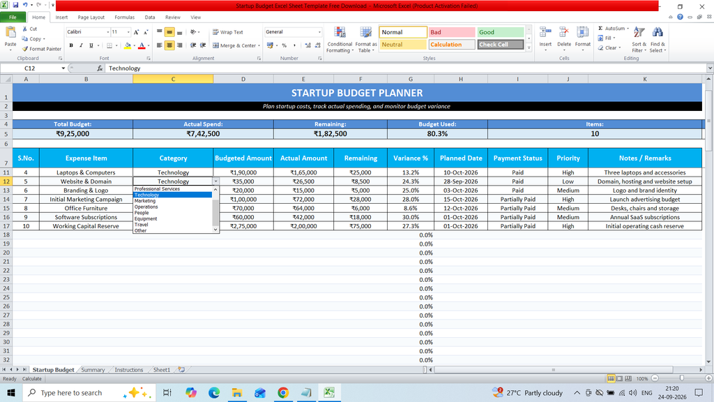The image size is (714, 402).
Task: Open Find & Select binoculars menu
Action: click(x=658, y=40)
